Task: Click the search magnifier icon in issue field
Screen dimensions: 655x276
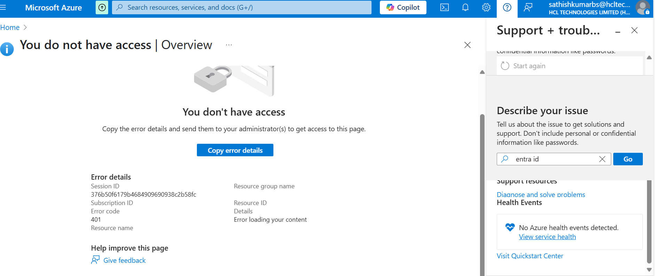Action: pos(505,159)
